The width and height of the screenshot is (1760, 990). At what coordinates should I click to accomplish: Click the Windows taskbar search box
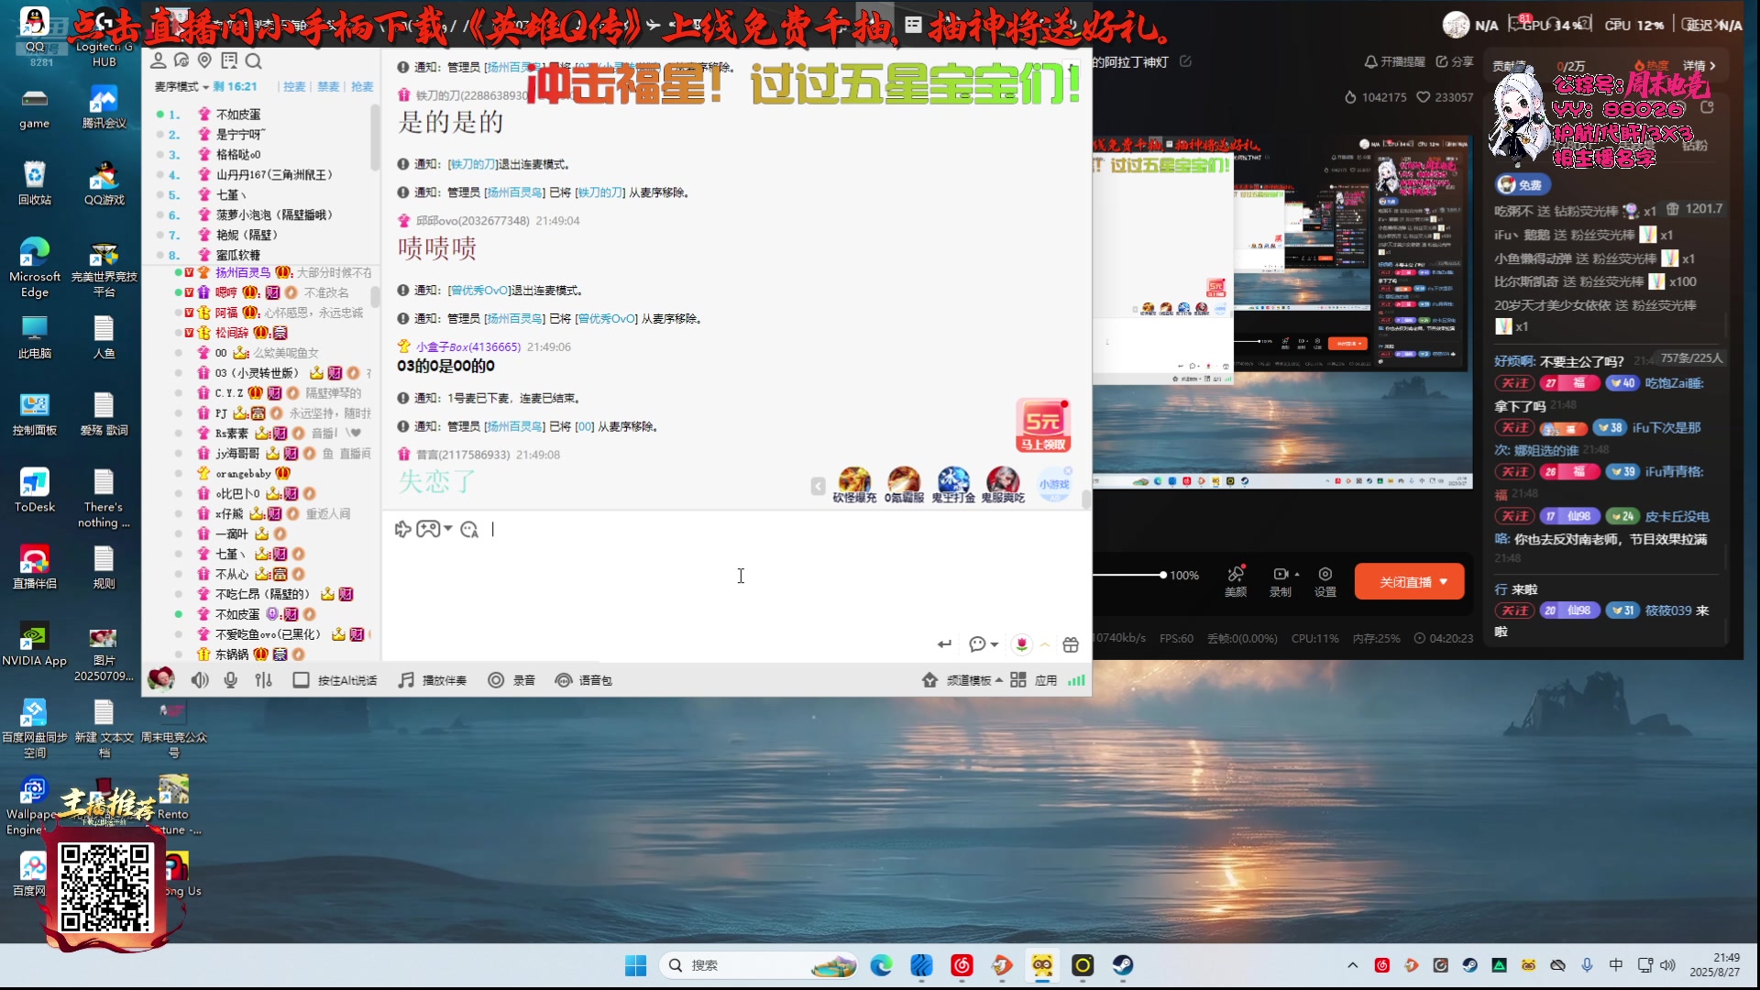pyautogui.click(x=759, y=965)
